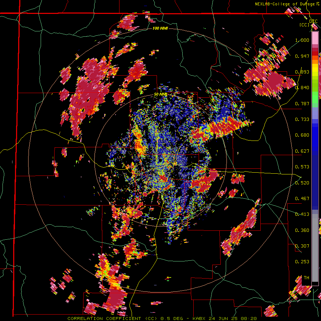Click the 0.360 scale value
This screenshot has height=321, width=321.
pos(302,230)
